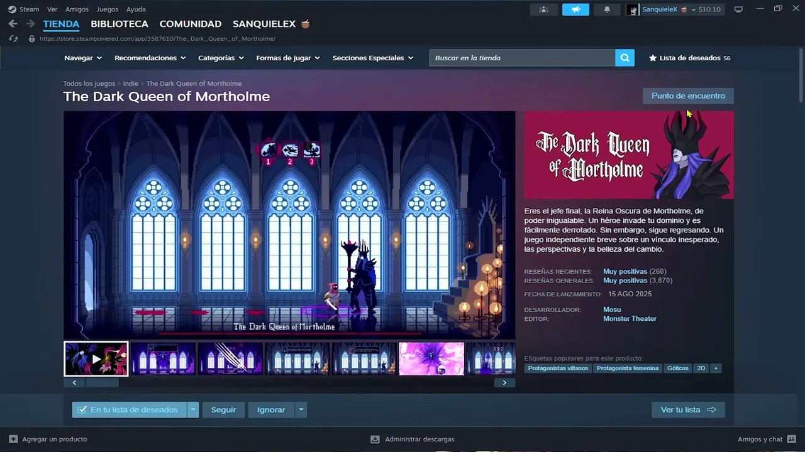Click the page vertical scrollbar

click(x=801, y=75)
